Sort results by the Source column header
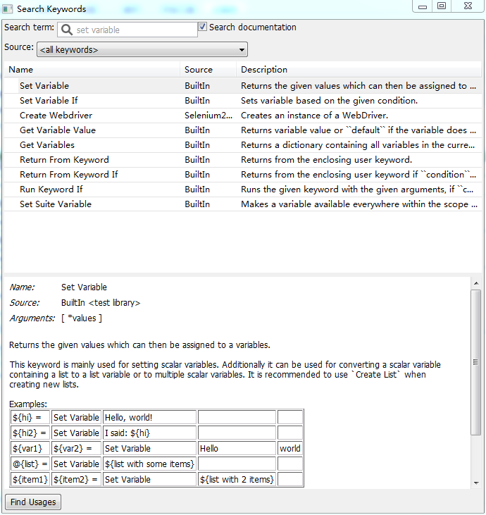486x515 pixels. 208,70
